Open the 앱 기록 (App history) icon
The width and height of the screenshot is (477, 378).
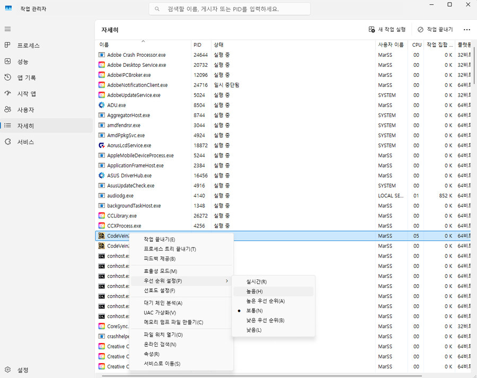pyautogui.click(x=7, y=77)
